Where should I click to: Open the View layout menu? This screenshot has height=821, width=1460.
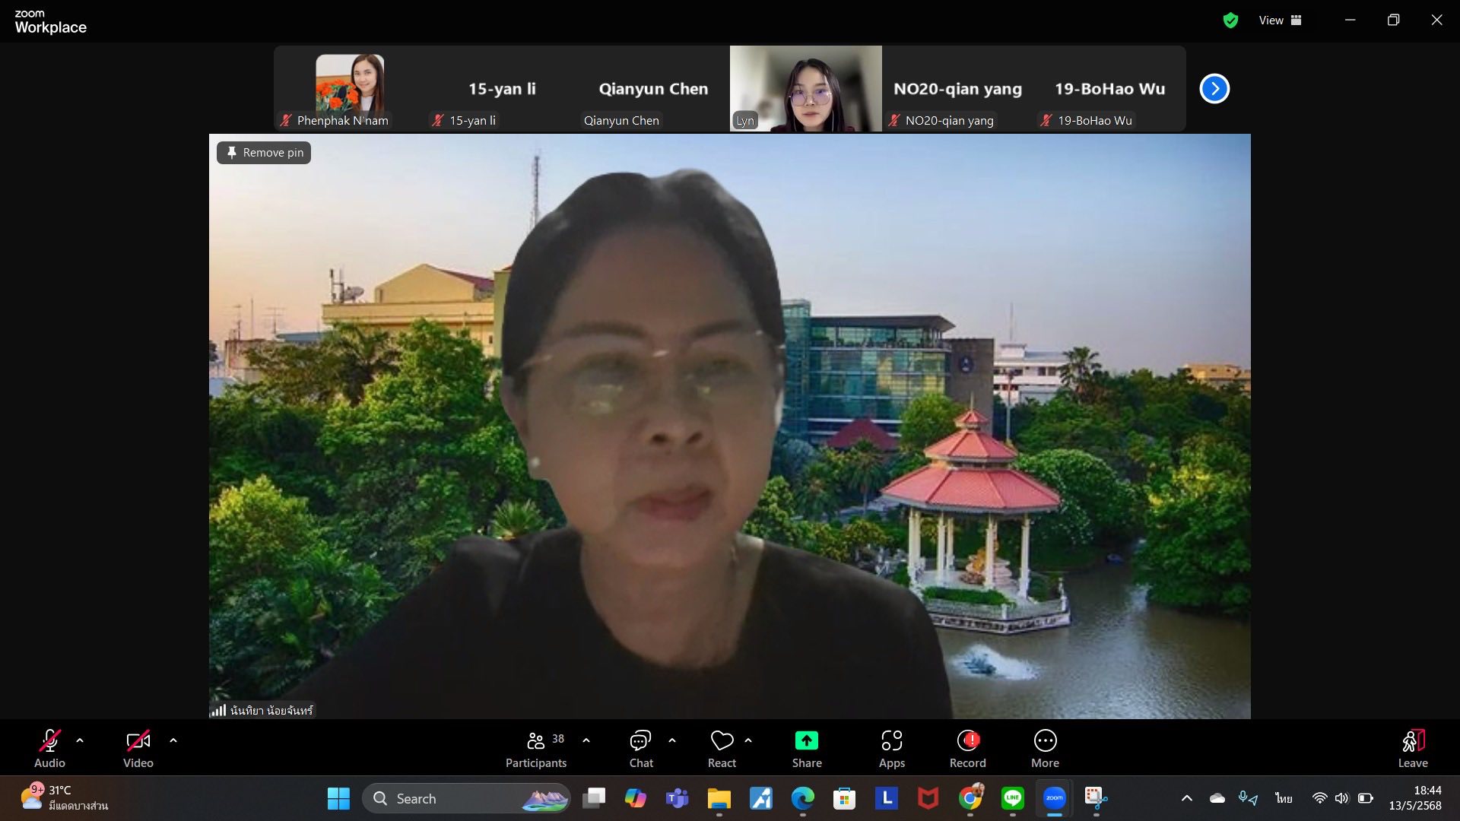[1280, 21]
